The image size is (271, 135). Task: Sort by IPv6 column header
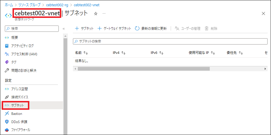point(157,53)
